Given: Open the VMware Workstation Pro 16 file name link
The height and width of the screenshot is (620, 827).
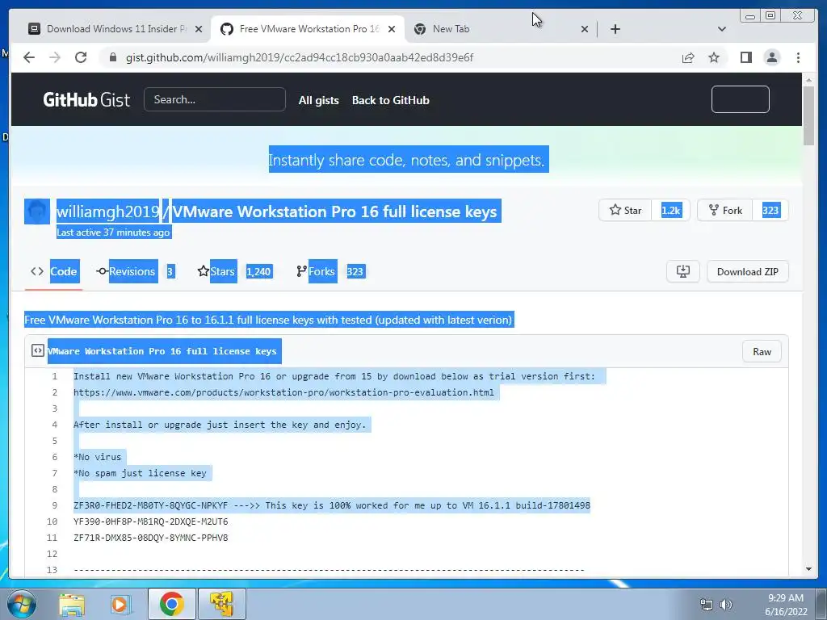Looking at the screenshot, I should point(162,351).
